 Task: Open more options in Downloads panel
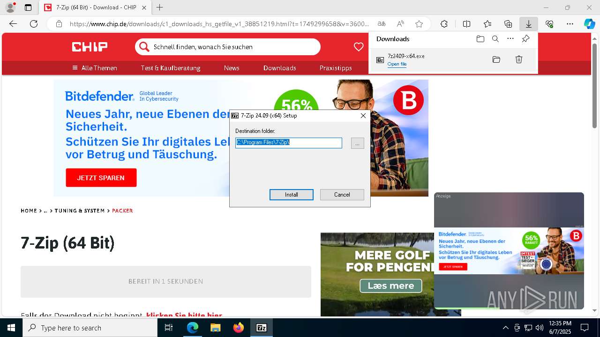(510, 39)
